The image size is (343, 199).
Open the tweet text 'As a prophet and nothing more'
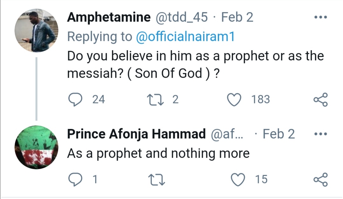click(158, 154)
